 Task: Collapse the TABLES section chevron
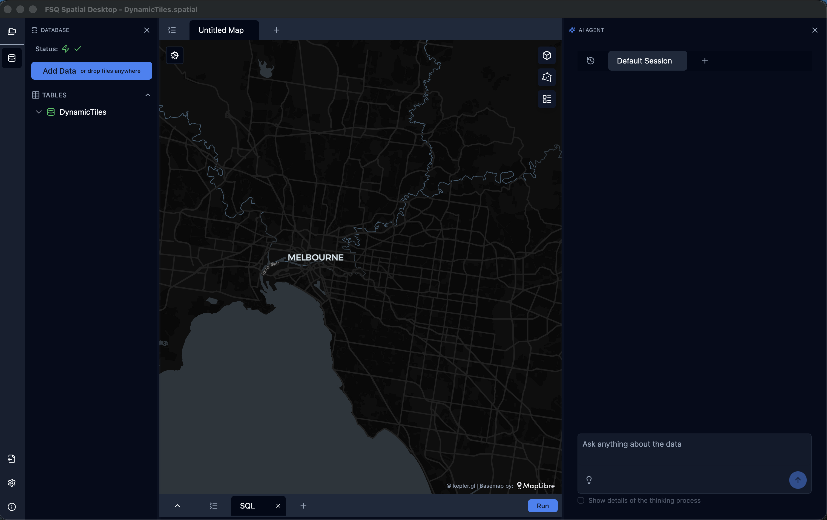(x=148, y=95)
